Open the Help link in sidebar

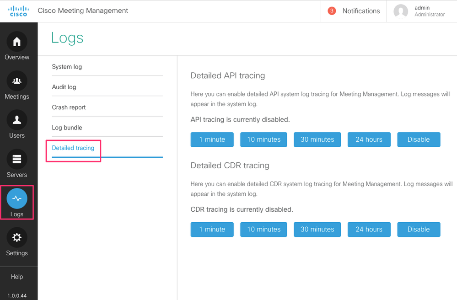(x=17, y=277)
